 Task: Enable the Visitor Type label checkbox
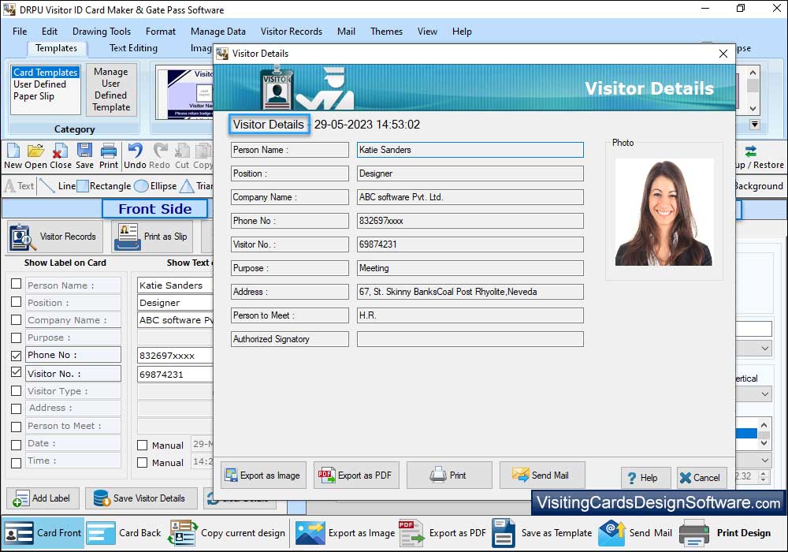click(x=16, y=390)
